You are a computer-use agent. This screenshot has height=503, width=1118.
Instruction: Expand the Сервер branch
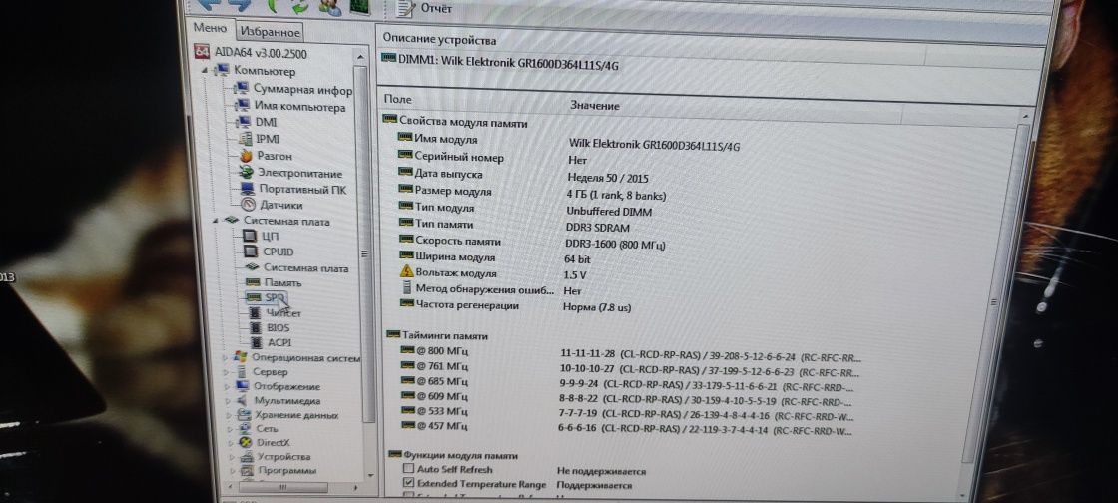(226, 372)
